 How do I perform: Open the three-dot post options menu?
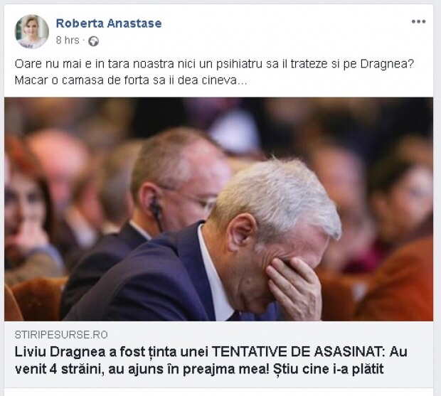[418, 21]
